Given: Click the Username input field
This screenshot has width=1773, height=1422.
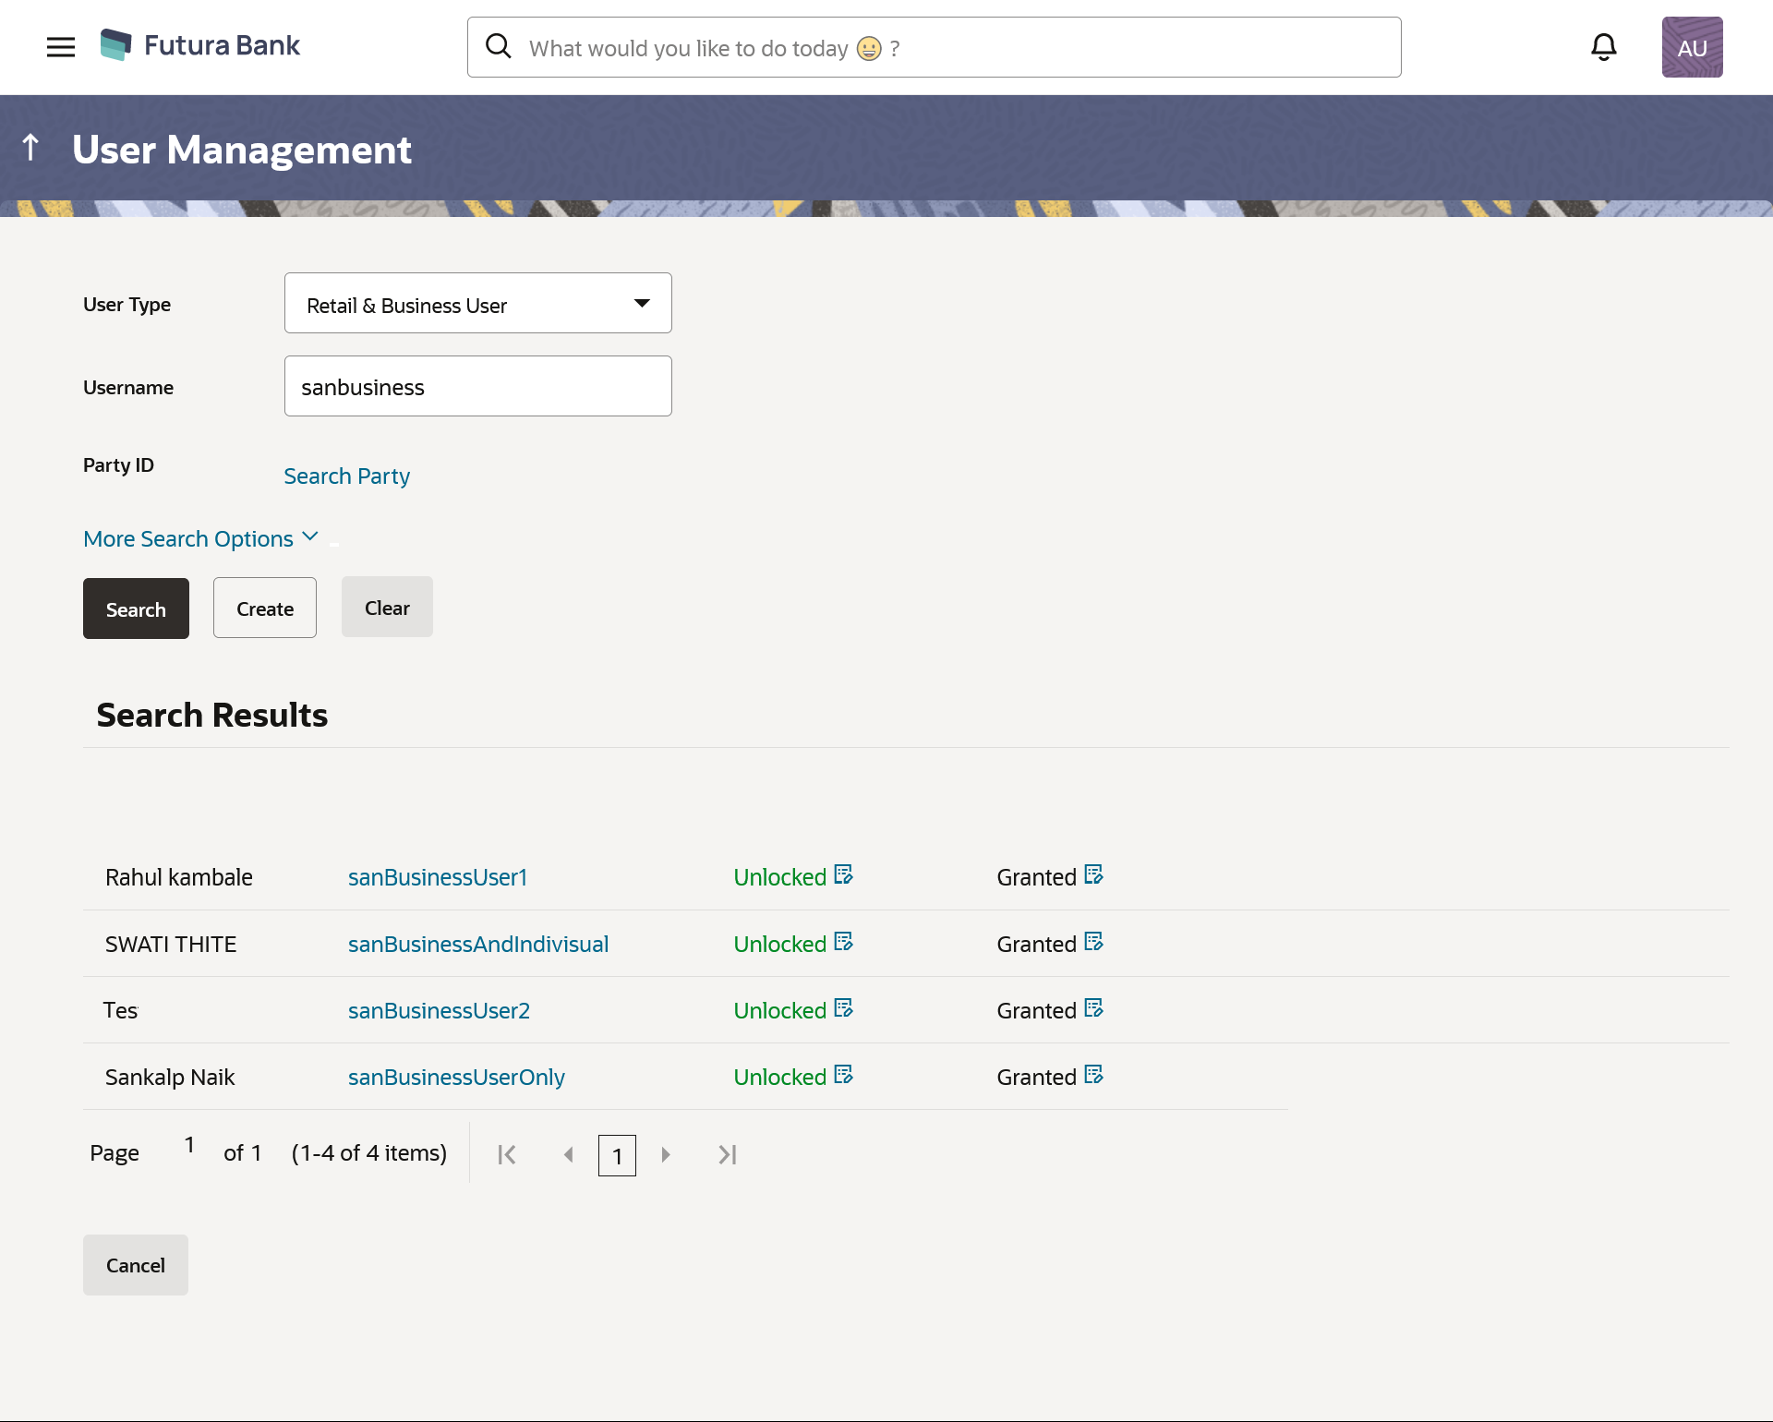Looking at the screenshot, I should 477,386.
